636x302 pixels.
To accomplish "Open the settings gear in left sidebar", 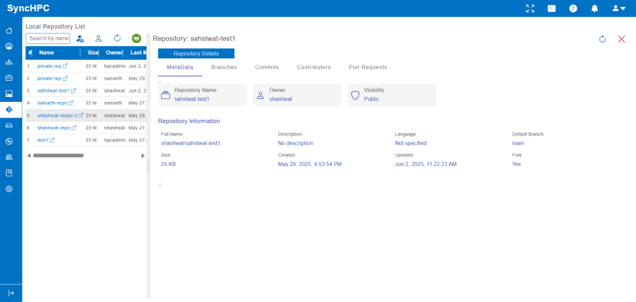I will point(9,189).
